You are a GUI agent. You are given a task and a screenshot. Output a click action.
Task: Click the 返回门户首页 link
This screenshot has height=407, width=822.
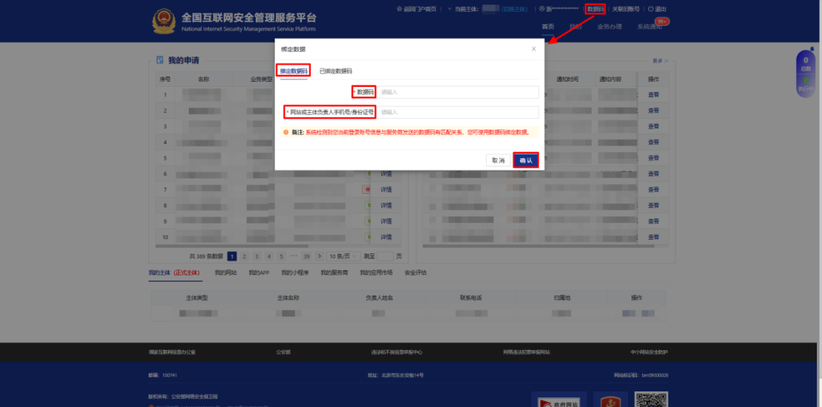pos(420,9)
